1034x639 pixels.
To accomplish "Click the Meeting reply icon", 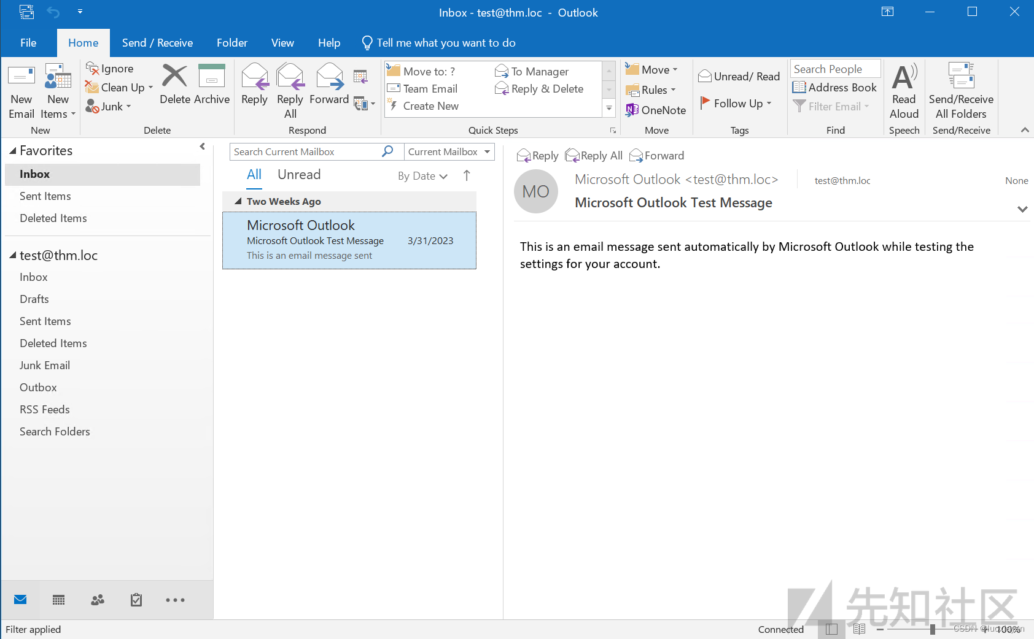I will pos(360,77).
